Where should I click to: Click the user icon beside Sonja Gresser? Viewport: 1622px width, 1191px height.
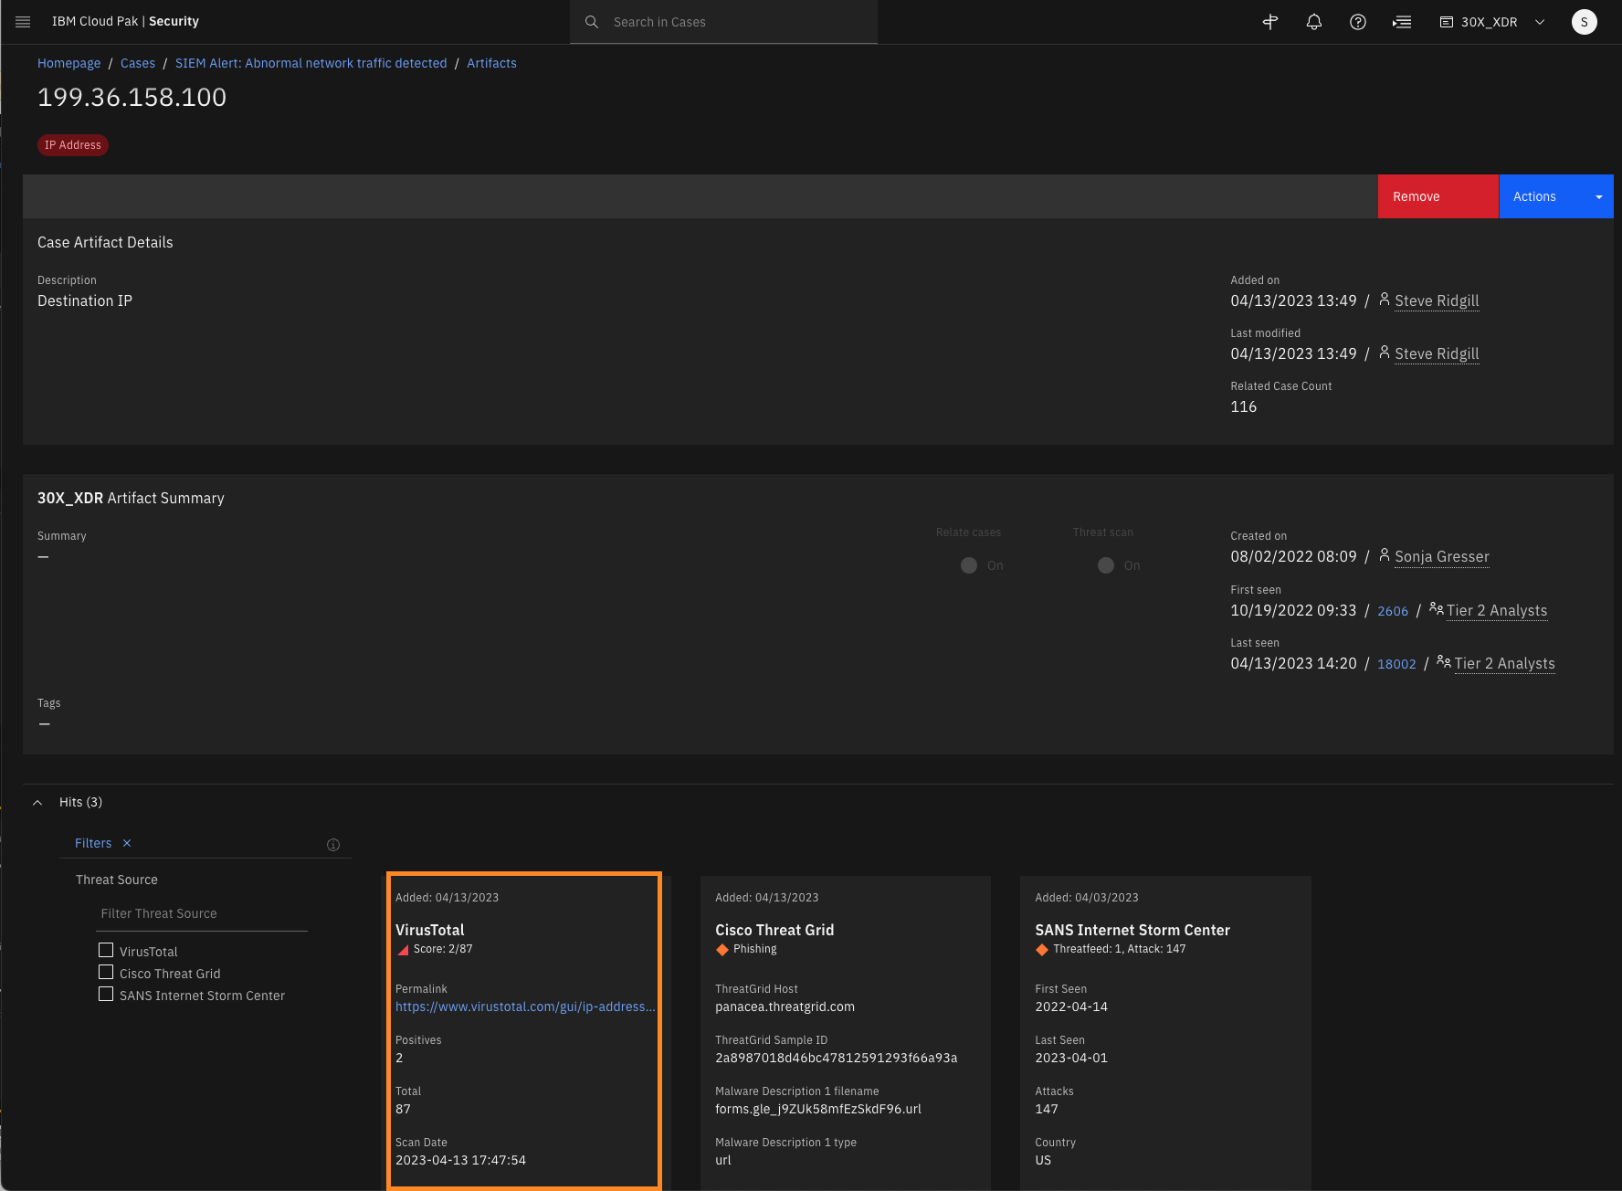(x=1385, y=555)
